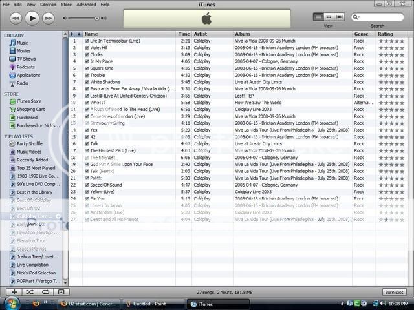The image size is (414, 310).
Task: Toggle playlist order sort arrow
Action: coord(79,34)
